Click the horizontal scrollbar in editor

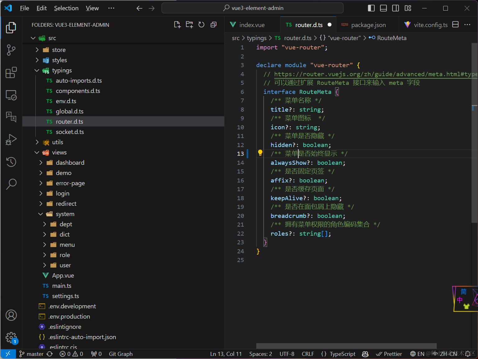[x=346, y=346]
